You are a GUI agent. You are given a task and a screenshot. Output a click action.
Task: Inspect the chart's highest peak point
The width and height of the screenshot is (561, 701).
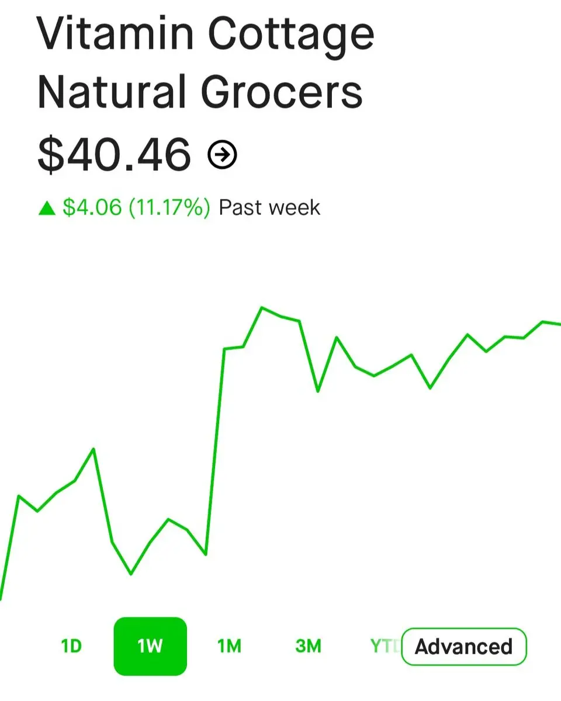click(262, 307)
